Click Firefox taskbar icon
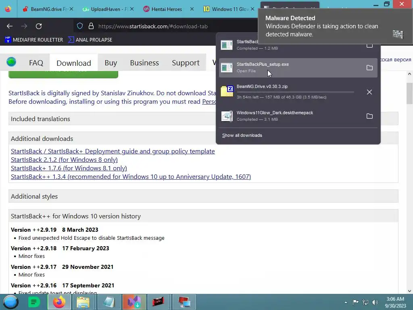413x310 pixels. (x=59, y=302)
